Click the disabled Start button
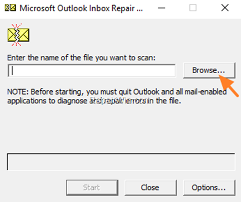Screen dimensions: 241x202 92,188
